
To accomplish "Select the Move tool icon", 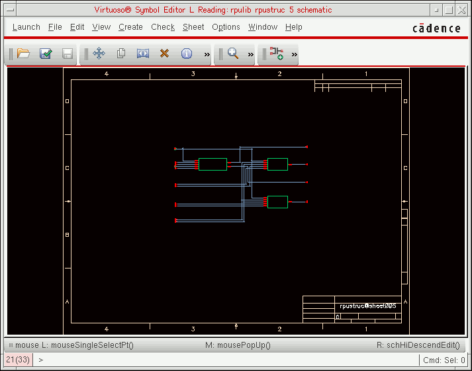I will (x=99, y=54).
